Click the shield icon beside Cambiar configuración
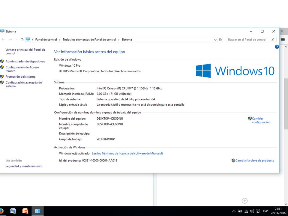Screen dimensions: 288x216 250,118
